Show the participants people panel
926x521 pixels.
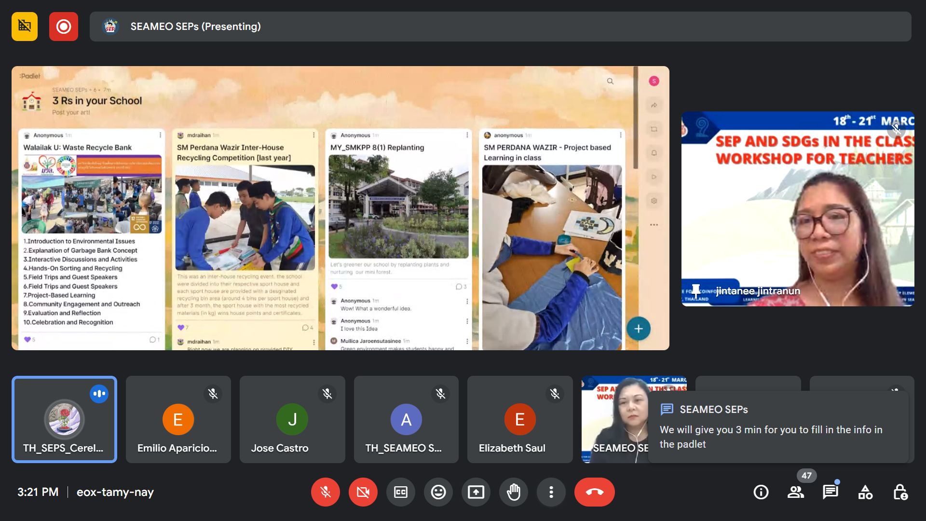click(796, 492)
